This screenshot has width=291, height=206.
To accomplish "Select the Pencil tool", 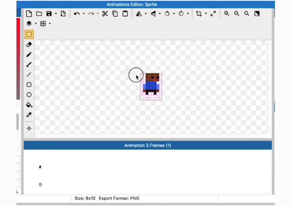I will (29, 54).
